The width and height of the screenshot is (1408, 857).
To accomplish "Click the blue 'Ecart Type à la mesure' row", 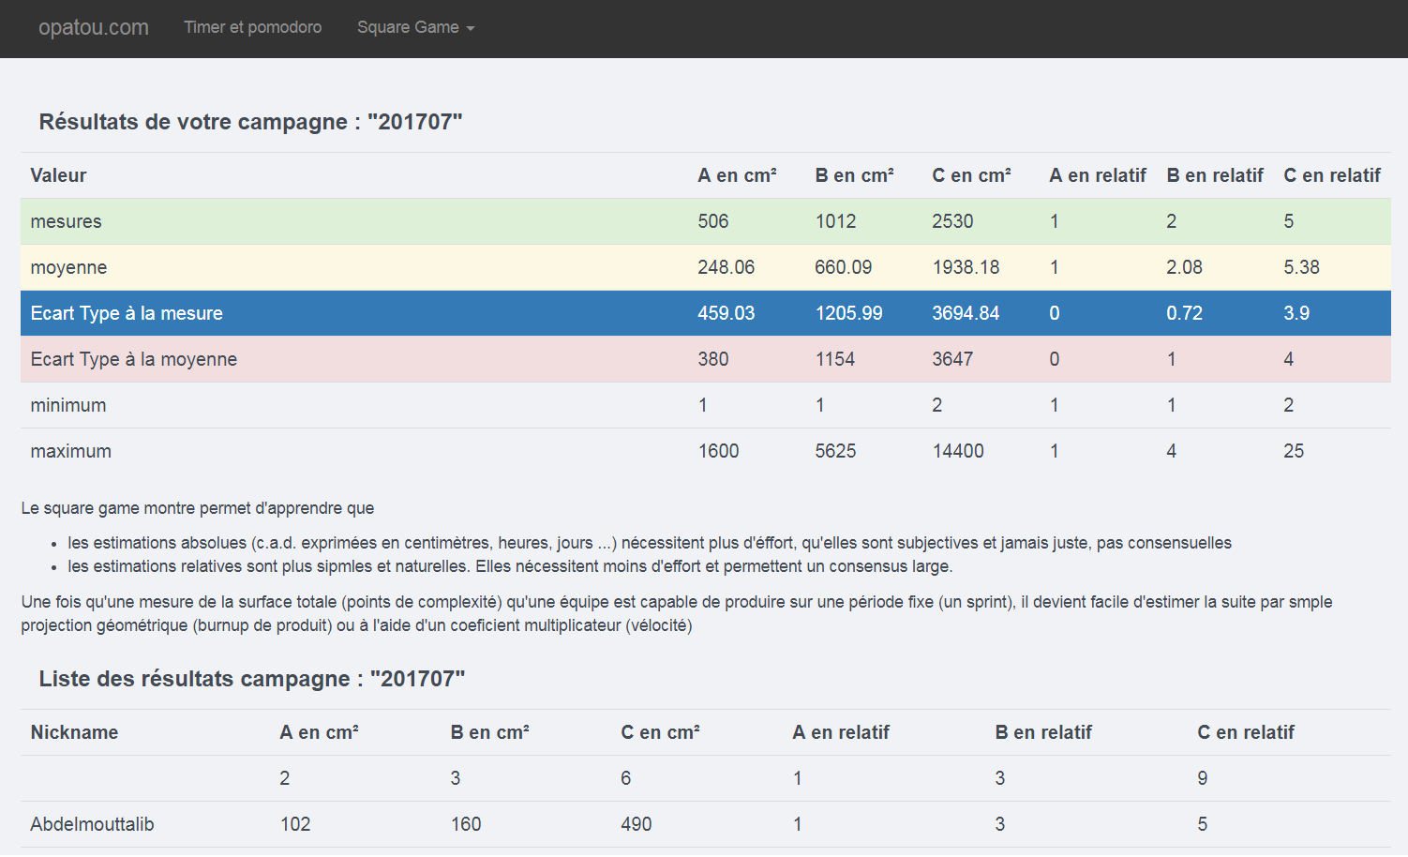I will [127, 313].
